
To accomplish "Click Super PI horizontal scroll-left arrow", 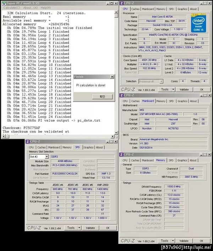I will pos(4,136).
